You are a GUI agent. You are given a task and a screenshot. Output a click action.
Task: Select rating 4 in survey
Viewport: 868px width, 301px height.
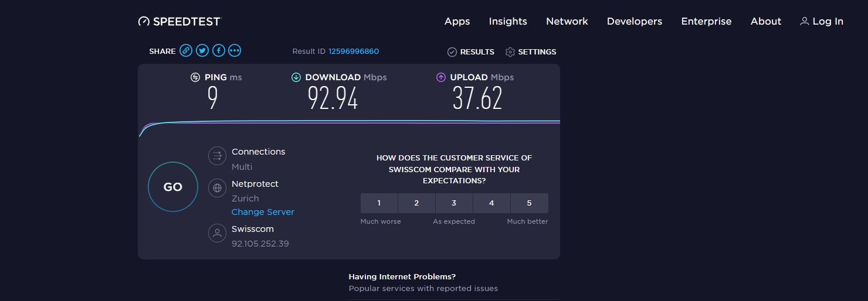click(491, 203)
